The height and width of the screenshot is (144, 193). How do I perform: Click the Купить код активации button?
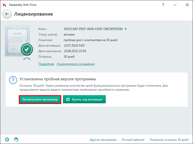tap(84, 99)
